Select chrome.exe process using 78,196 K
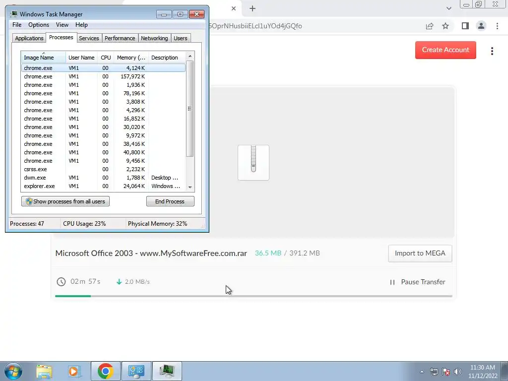Viewport: 508px width, 381px height. pyautogui.click(x=103, y=93)
